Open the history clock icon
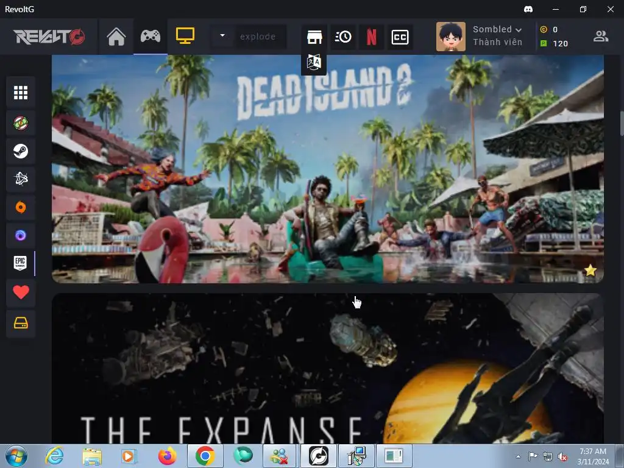The width and height of the screenshot is (624, 468). (x=343, y=37)
